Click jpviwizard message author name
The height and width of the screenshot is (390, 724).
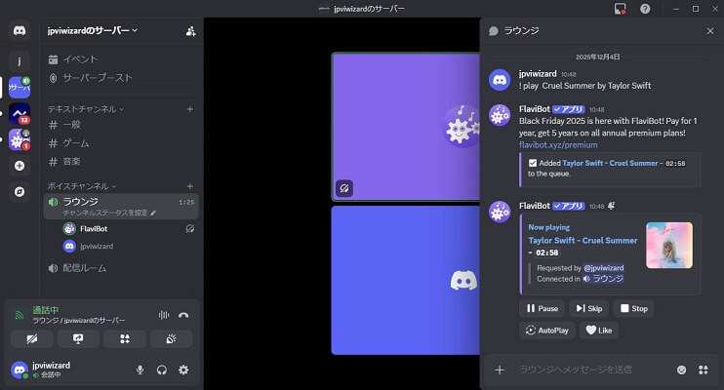[538, 74]
